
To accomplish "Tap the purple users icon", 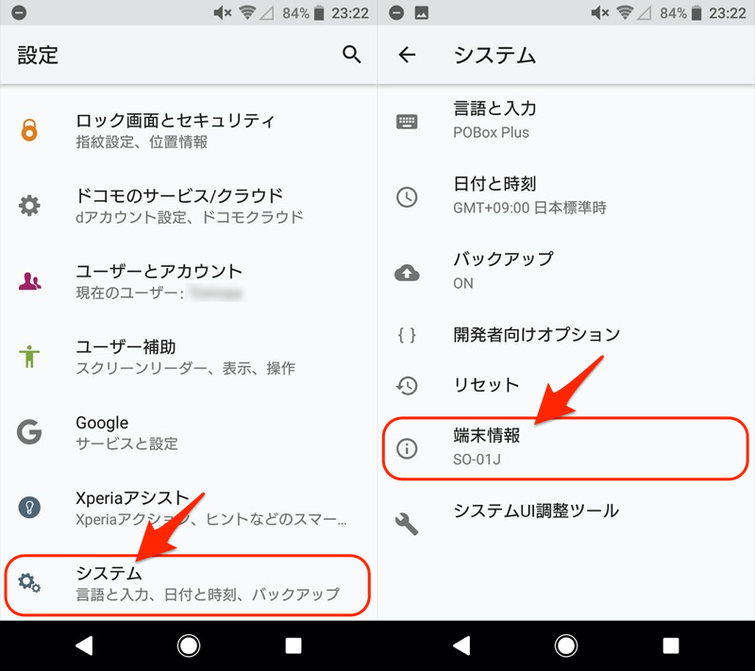I will [30, 281].
